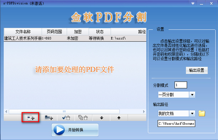The height and width of the screenshot is (140, 218).
Task: Click the 开始转换 play icon
Action: [x=59, y=130]
